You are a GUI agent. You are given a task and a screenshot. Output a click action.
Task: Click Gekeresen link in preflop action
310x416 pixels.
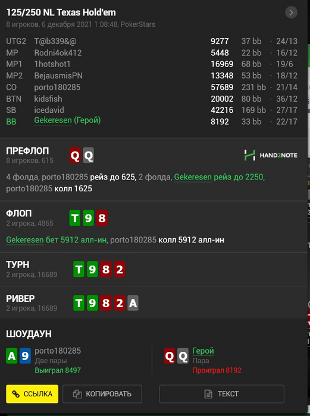193,177
